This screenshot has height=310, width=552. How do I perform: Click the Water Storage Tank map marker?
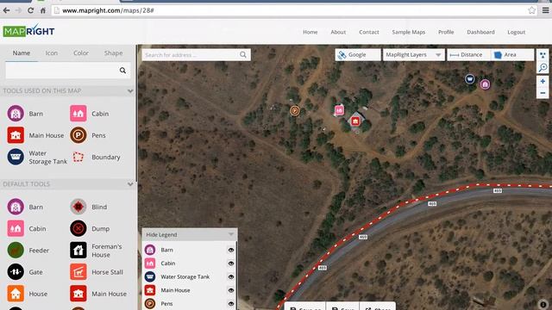[469, 79]
